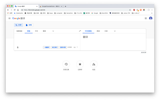This screenshot has height=100, width=160.
Task: Switch to the 文字 text mode
Action: (x=18, y=25)
